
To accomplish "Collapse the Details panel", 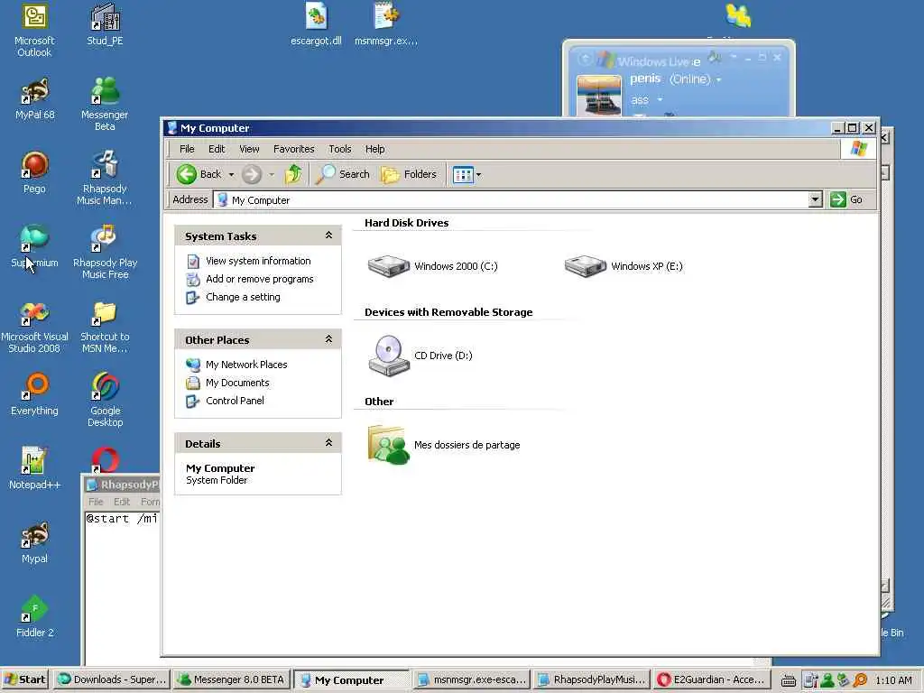I will [328, 443].
